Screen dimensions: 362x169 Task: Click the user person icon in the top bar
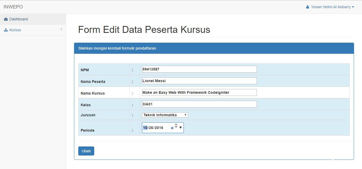tap(307, 7)
